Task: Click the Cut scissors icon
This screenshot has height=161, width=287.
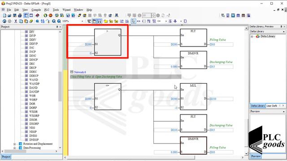Action: [x=16, y=21]
